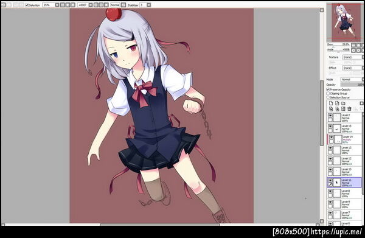Viewport: 365px width, 238px height.
Task: Select Layer13 in the layer list
Action: [x=345, y=150]
